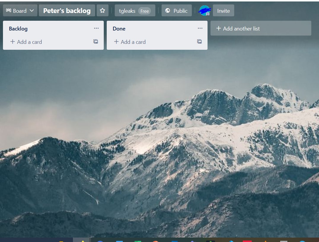This screenshot has height=242, width=319.
Task: Click the Free plan badge
Action: tap(145, 11)
